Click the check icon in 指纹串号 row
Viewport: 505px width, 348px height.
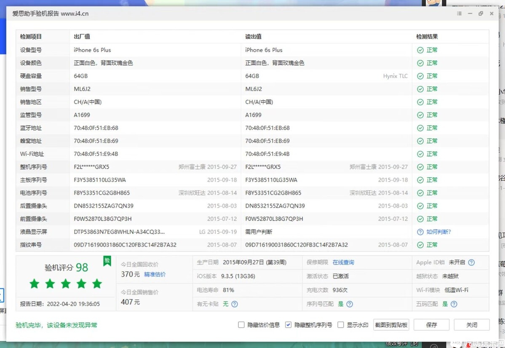click(420, 245)
